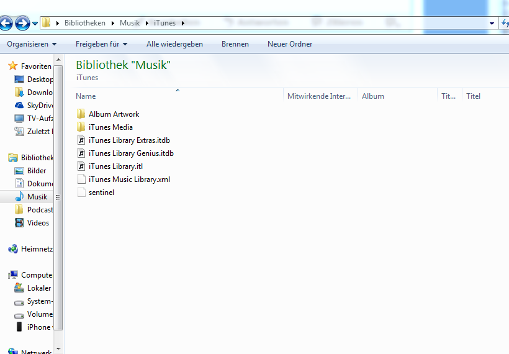
Task: Expand the arrow after iTunes in breadcrumb
Action: (x=182, y=24)
